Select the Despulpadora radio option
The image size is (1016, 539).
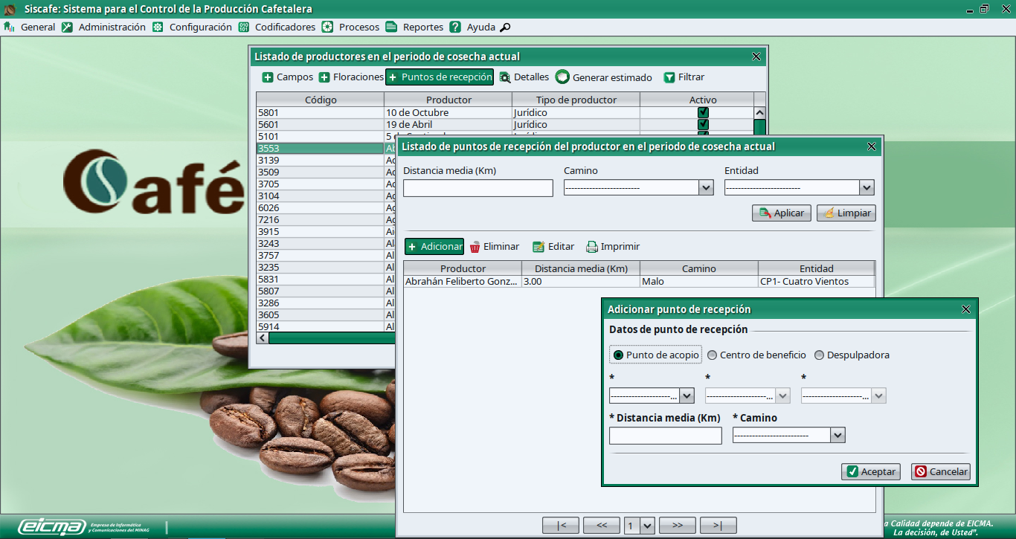click(x=820, y=355)
